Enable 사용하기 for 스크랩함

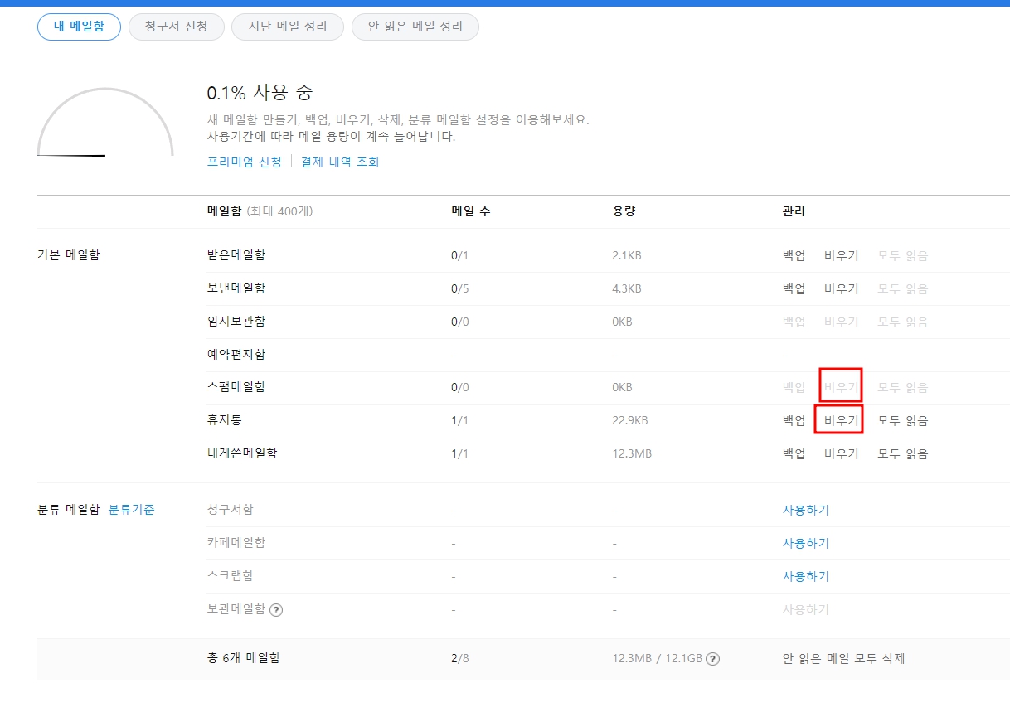pyautogui.click(x=804, y=576)
